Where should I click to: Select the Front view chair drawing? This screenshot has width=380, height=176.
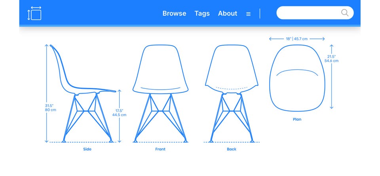160,94
